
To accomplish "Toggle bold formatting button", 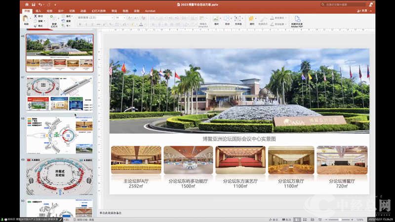I will pyautogui.click(x=79, y=24).
